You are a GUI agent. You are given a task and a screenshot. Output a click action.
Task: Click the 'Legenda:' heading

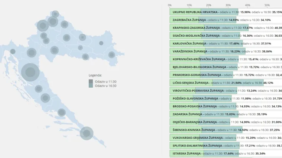(95, 75)
